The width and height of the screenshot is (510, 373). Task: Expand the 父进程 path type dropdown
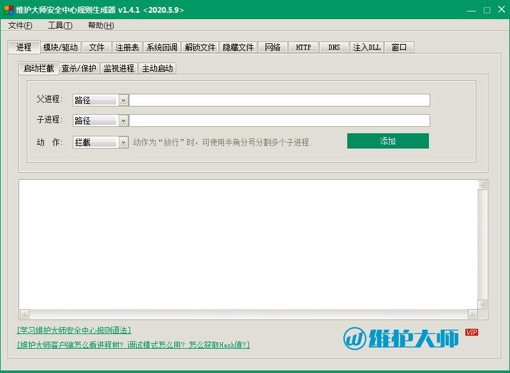[x=123, y=100]
